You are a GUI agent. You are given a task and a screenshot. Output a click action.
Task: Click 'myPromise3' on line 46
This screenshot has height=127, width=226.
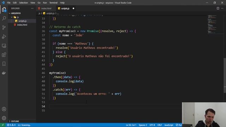click(x=57, y=73)
